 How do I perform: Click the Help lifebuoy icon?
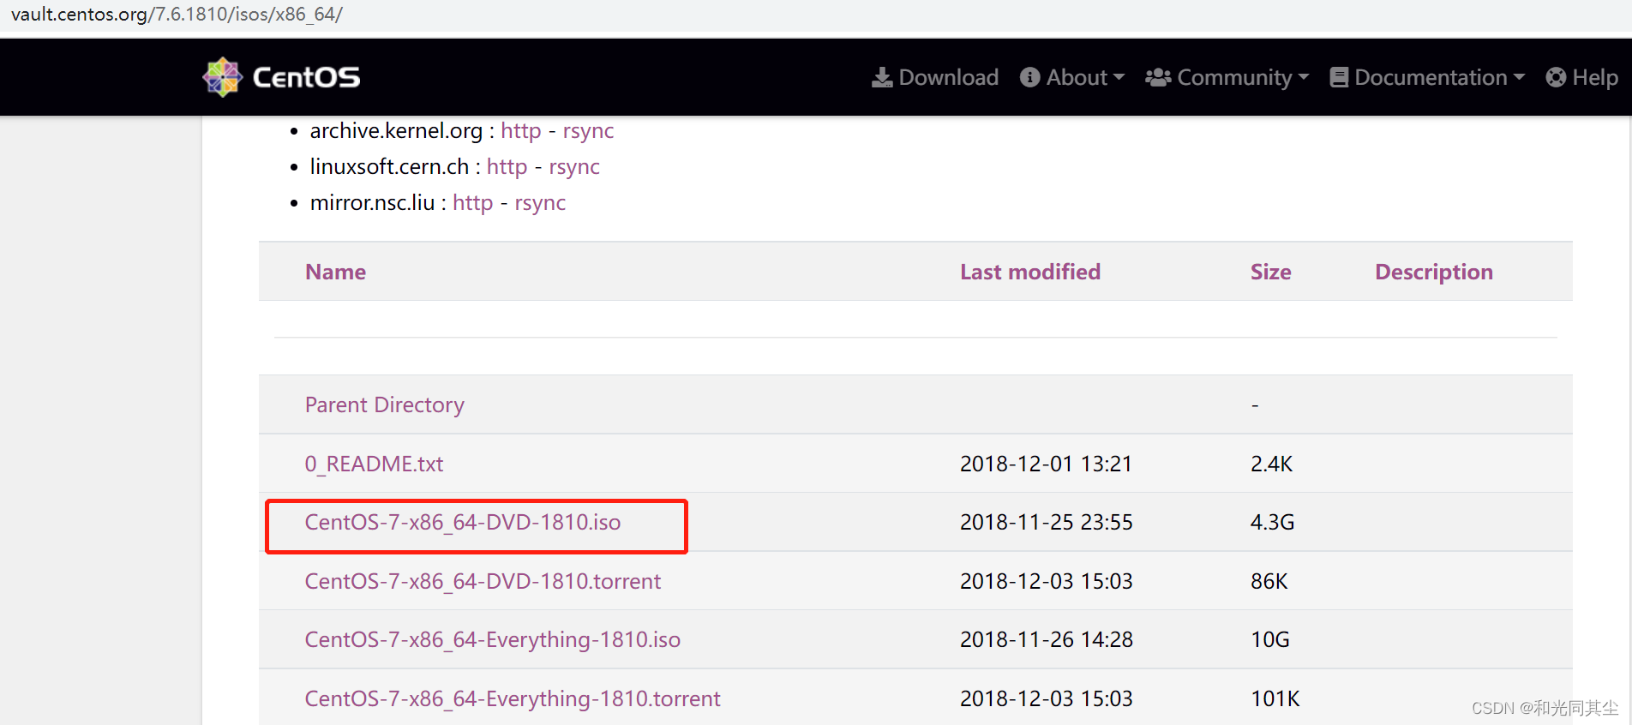tap(1557, 78)
